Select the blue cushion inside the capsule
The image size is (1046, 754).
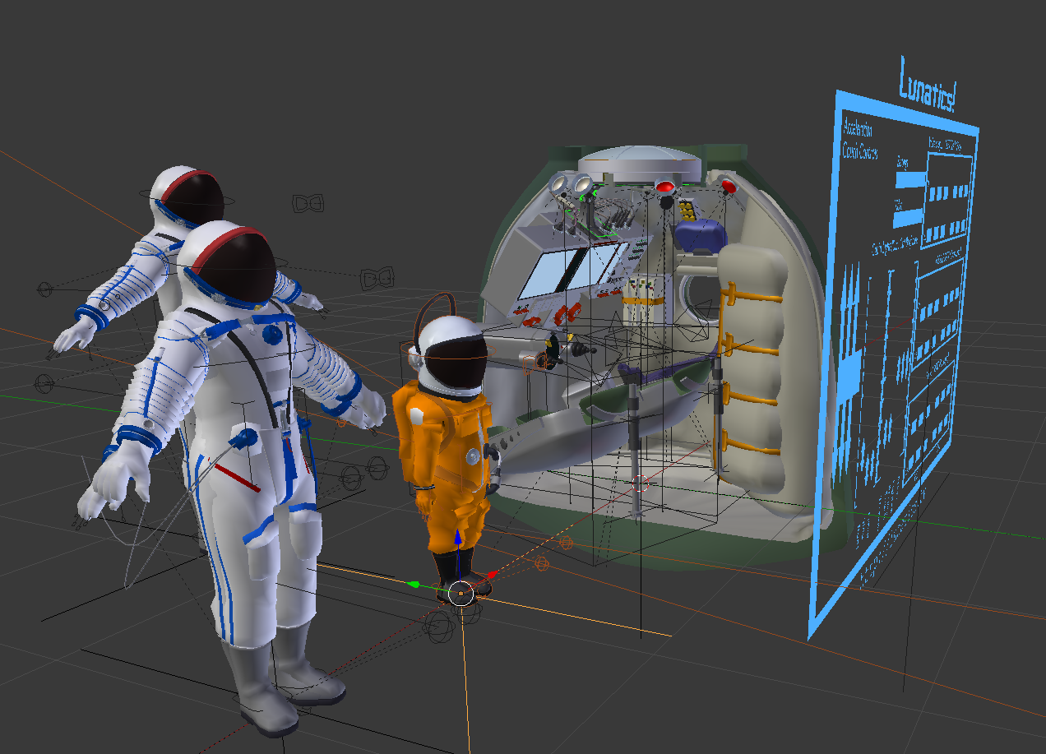click(x=700, y=234)
